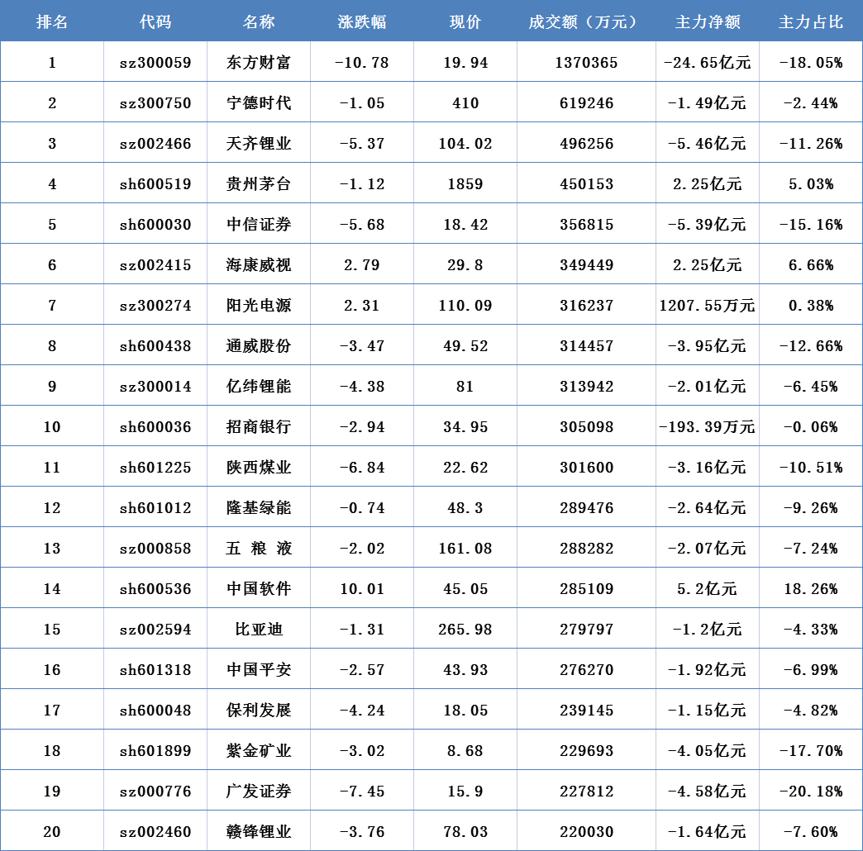
Task: Click change value -6.84
Action: pos(362,468)
